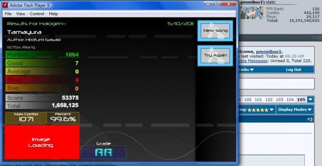This screenshot has width=322, height=166.
Task: Click the pmonibuv1 avatar image
Action: 252,13
